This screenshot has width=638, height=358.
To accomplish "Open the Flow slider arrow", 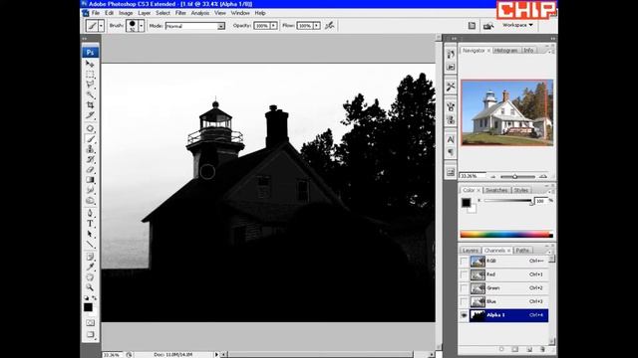I will click(317, 26).
